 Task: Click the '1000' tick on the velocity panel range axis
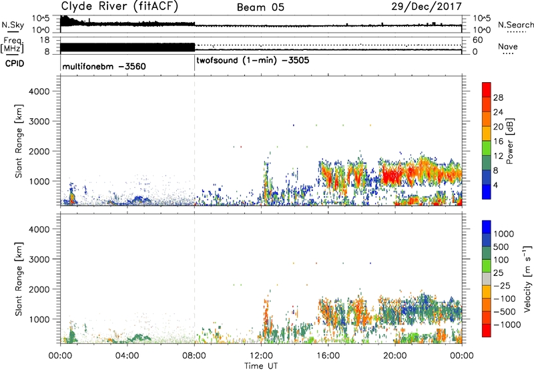pos(39,319)
